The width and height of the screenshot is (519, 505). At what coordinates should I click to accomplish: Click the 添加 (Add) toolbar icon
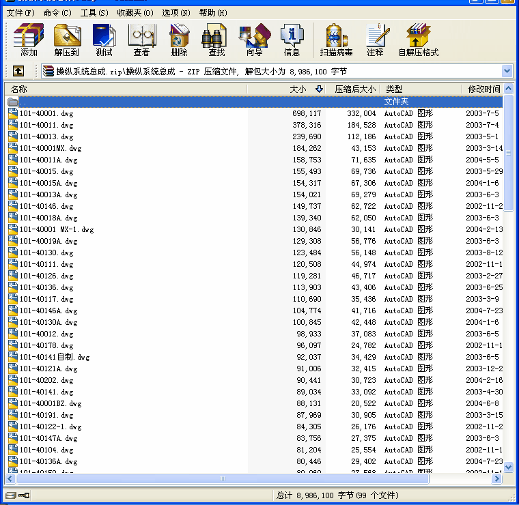coord(29,40)
